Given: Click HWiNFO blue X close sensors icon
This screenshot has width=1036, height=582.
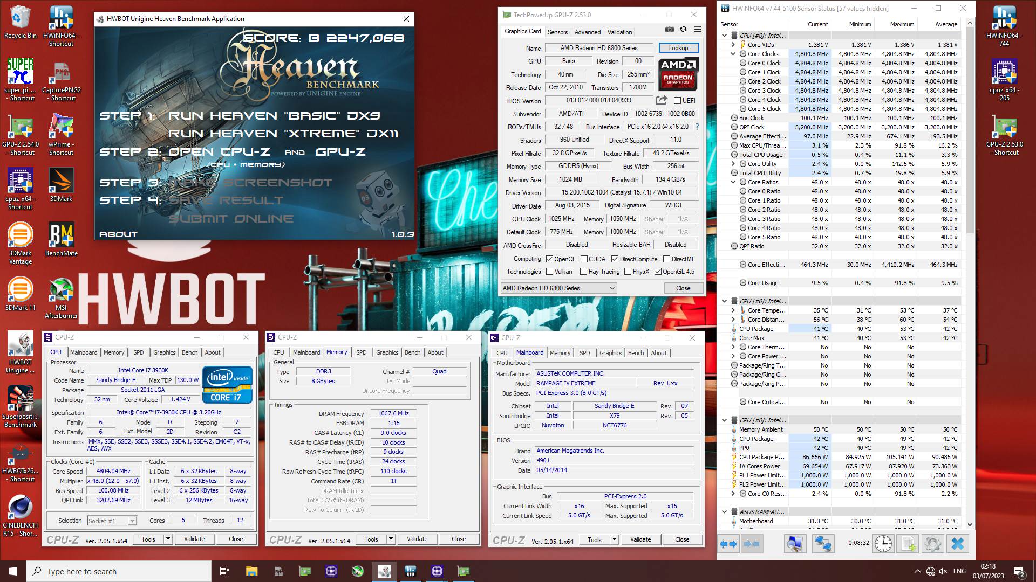Looking at the screenshot, I should [958, 544].
